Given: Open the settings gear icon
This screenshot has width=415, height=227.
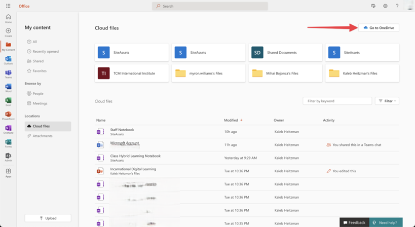Looking at the screenshot, I should coord(385,6).
